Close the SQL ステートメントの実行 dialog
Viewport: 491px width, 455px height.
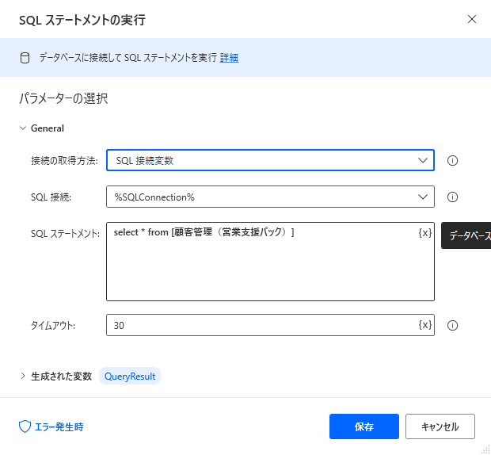tap(472, 19)
